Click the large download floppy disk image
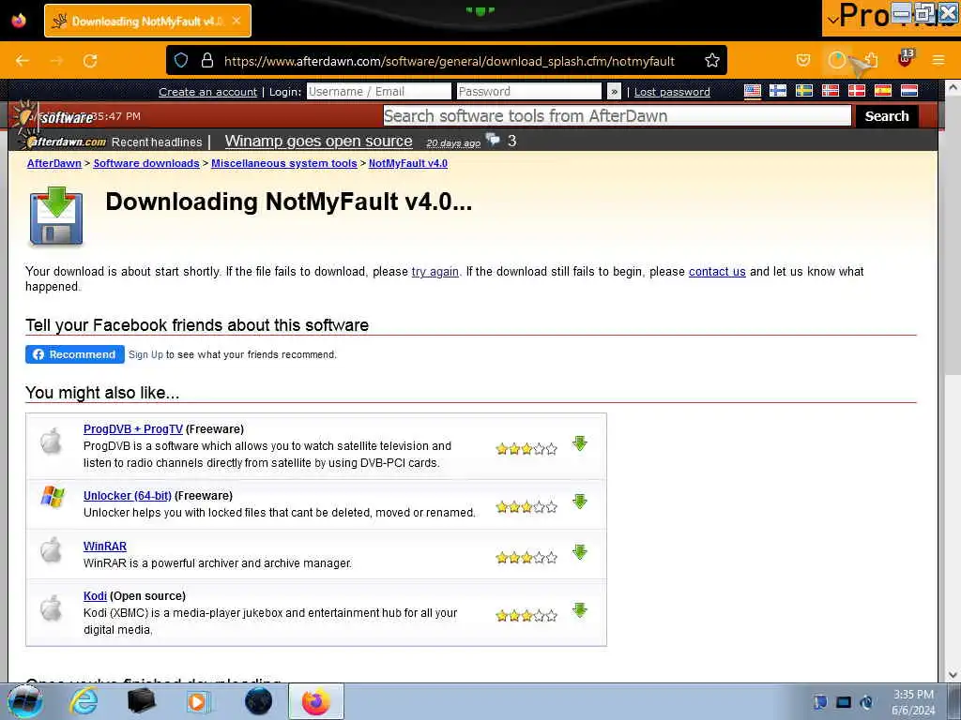Screen dimensions: 961x720 55,217
